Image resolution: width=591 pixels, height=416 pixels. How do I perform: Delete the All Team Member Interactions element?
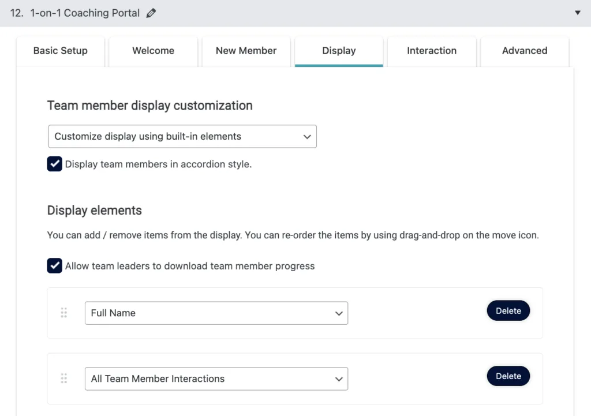[508, 376]
